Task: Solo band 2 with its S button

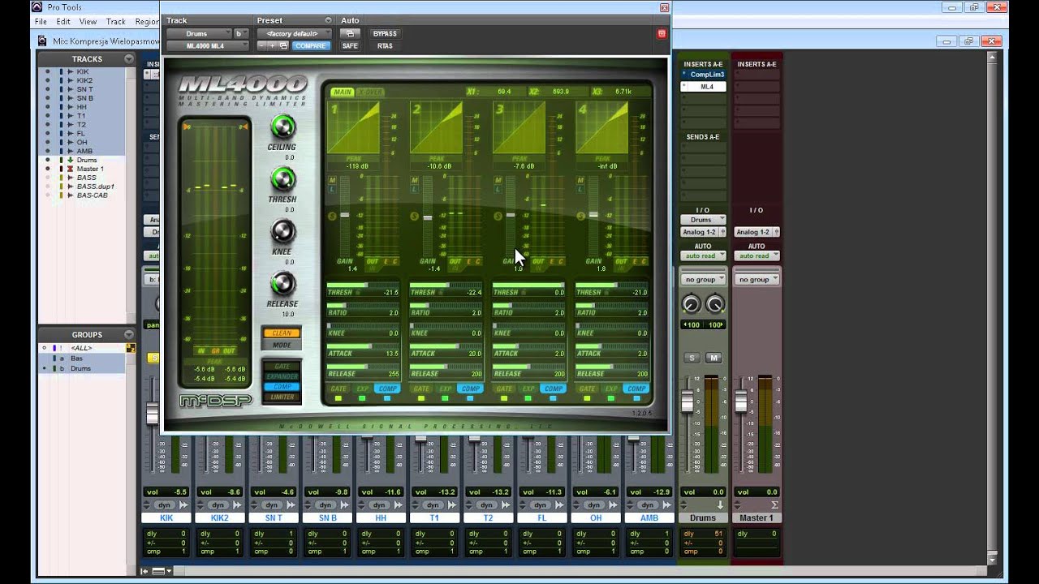Action: click(415, 217)
